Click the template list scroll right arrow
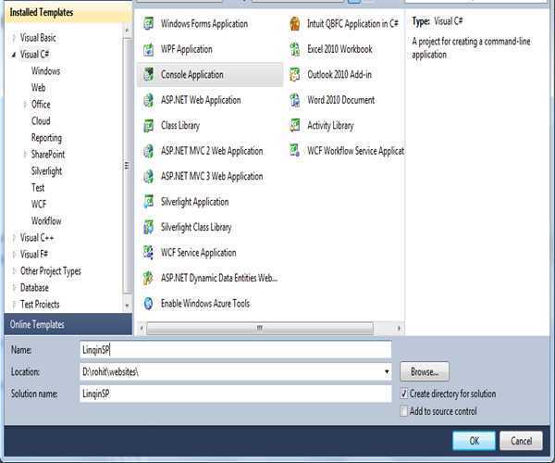 pos(399,328)
